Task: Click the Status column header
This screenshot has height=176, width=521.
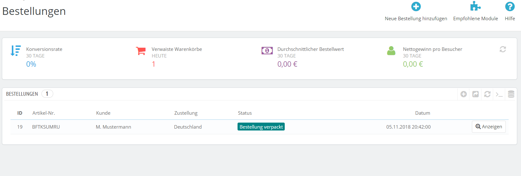Action: click(245, 113)
